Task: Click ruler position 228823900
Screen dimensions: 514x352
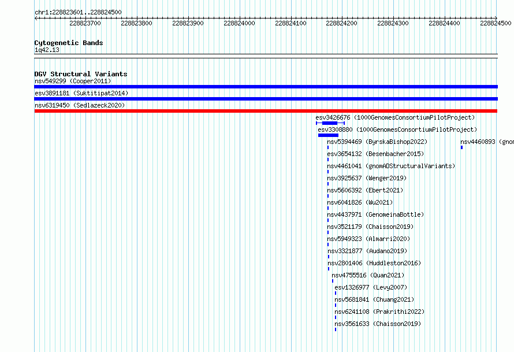Action: point(188,23)
